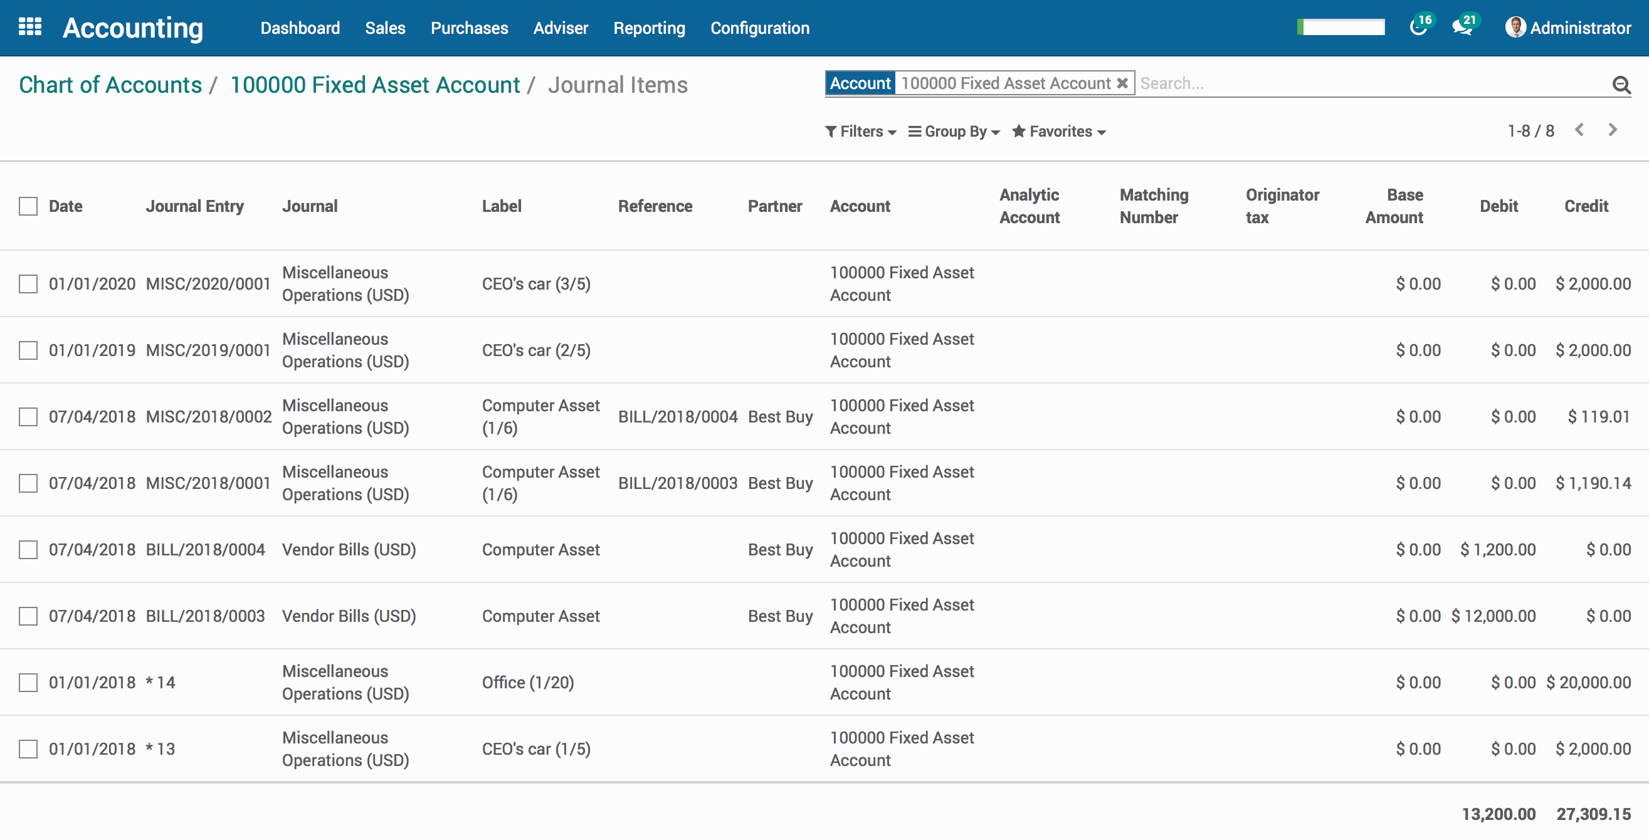Click the $ 12,000.00 debit value
Viewport: 1649px width, 840px height.
click(x=1494, y=616)
